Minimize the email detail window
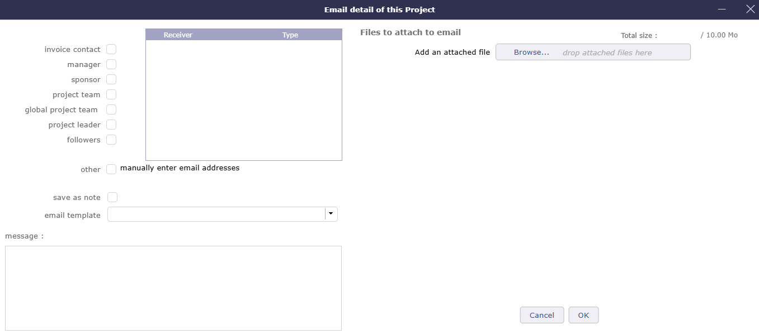 (x=722, y=9)
